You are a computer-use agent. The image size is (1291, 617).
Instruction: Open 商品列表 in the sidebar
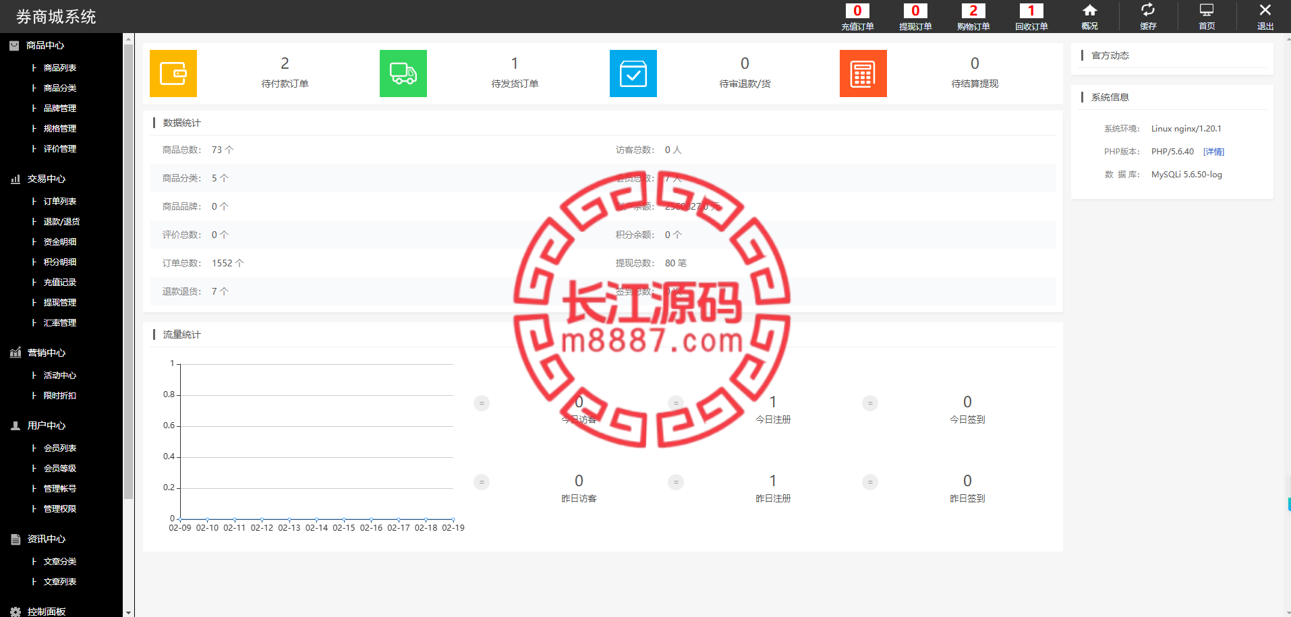pos(60,68)
